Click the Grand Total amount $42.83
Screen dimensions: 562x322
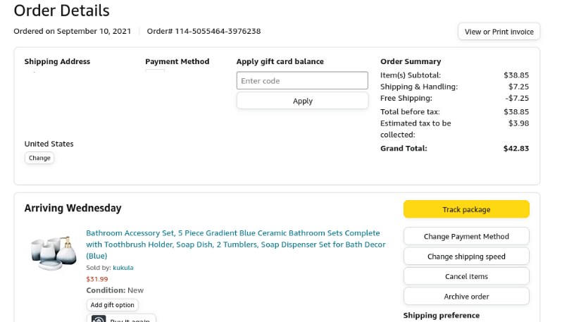tap(516, 149)
